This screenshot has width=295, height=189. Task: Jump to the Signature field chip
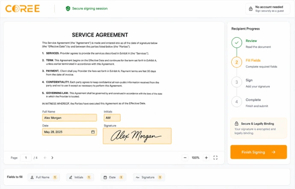point(149,177)
